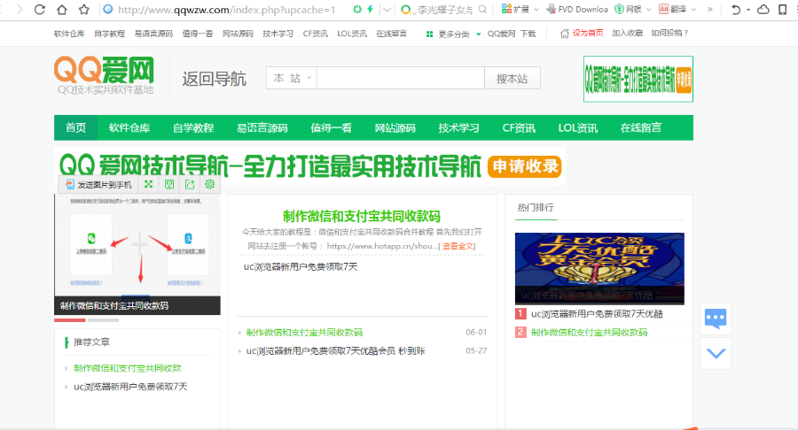Expand the undo icon's small dropdown arrow

click(748, 10)
